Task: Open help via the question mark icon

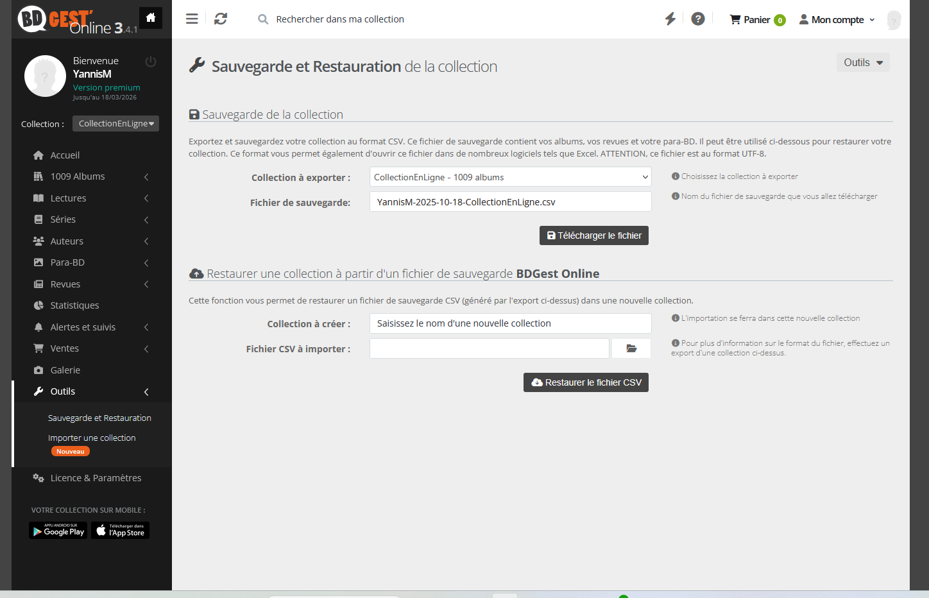Action: click(698, 19)
